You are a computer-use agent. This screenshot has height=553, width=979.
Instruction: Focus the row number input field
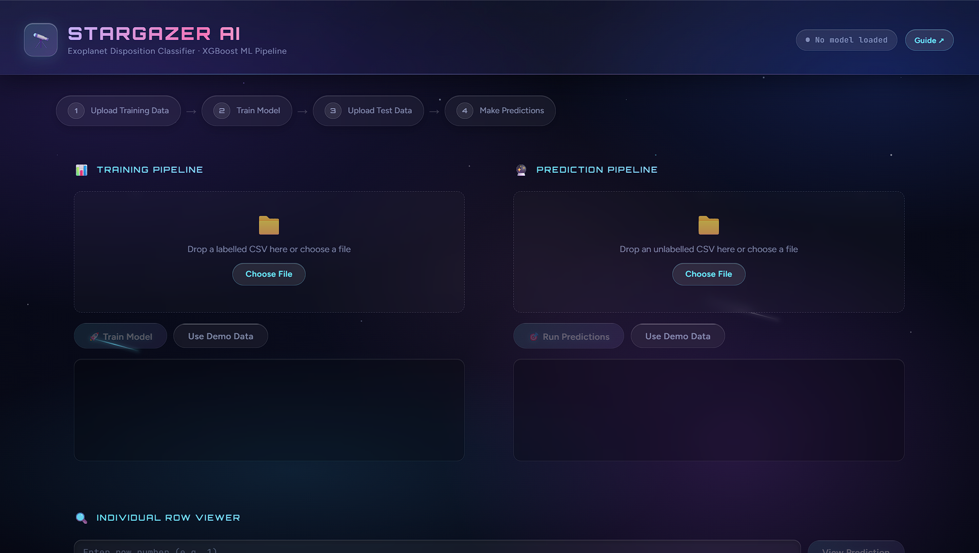(x=437, y=548)
